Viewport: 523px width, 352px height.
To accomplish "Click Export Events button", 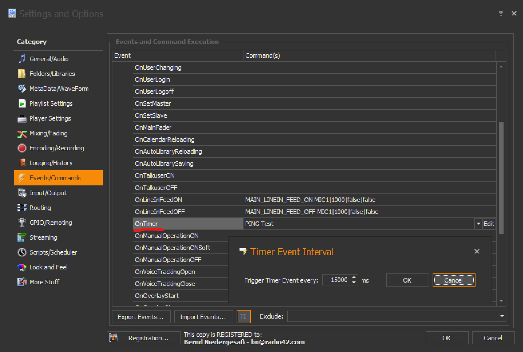I will 141,317.
